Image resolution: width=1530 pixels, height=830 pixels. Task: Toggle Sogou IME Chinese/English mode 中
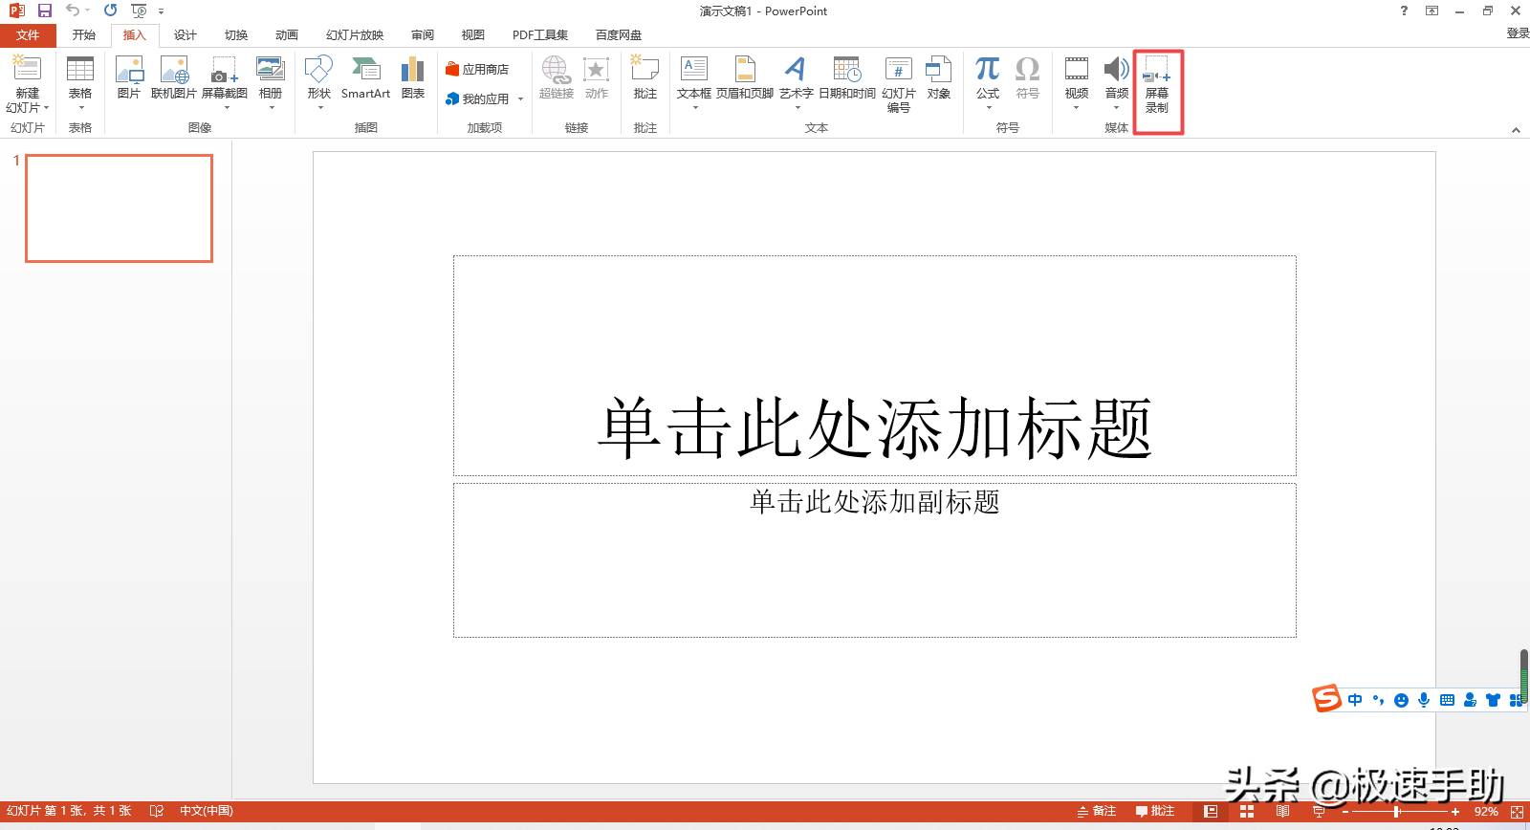pyautogui.click(x=1355, y=700)
